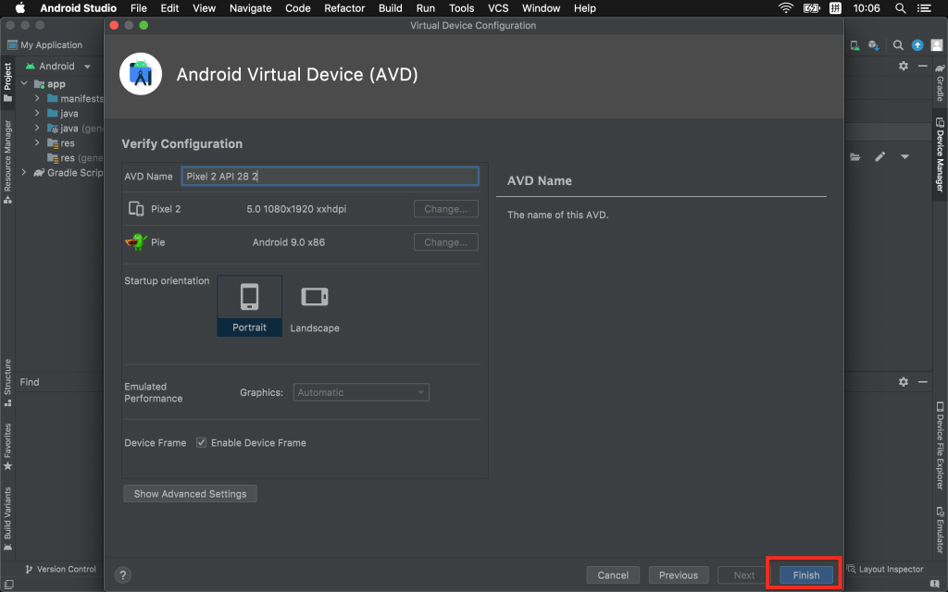Click the battery status icon

811,8
